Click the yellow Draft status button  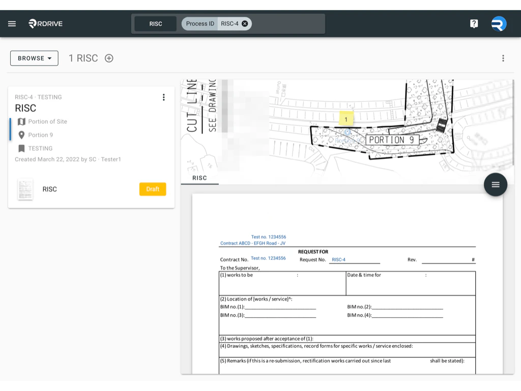point(153,189)
